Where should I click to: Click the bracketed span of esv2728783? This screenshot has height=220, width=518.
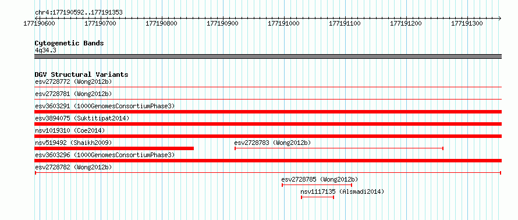tap(339, 148)
